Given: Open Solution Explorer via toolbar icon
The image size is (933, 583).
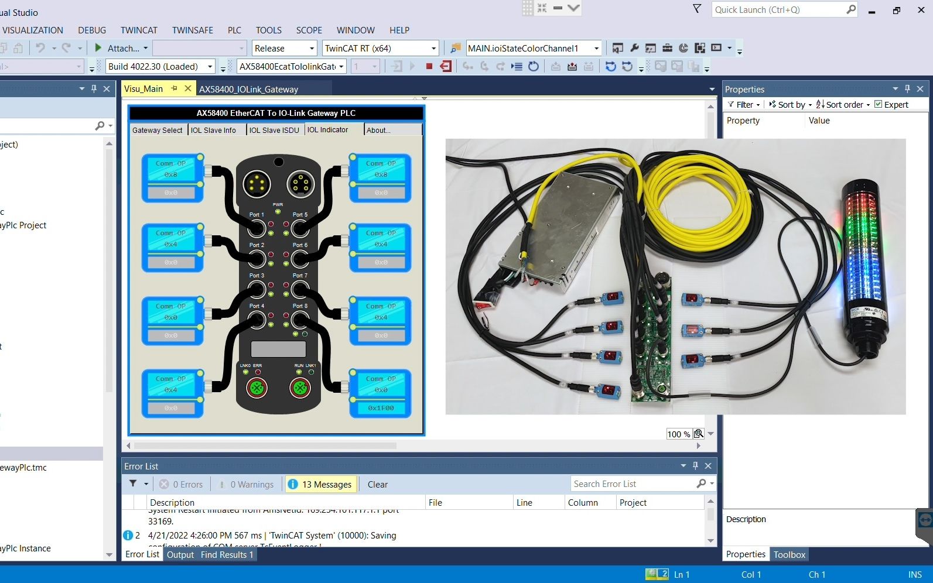Looking at the screenshot, I should [617, 48].
